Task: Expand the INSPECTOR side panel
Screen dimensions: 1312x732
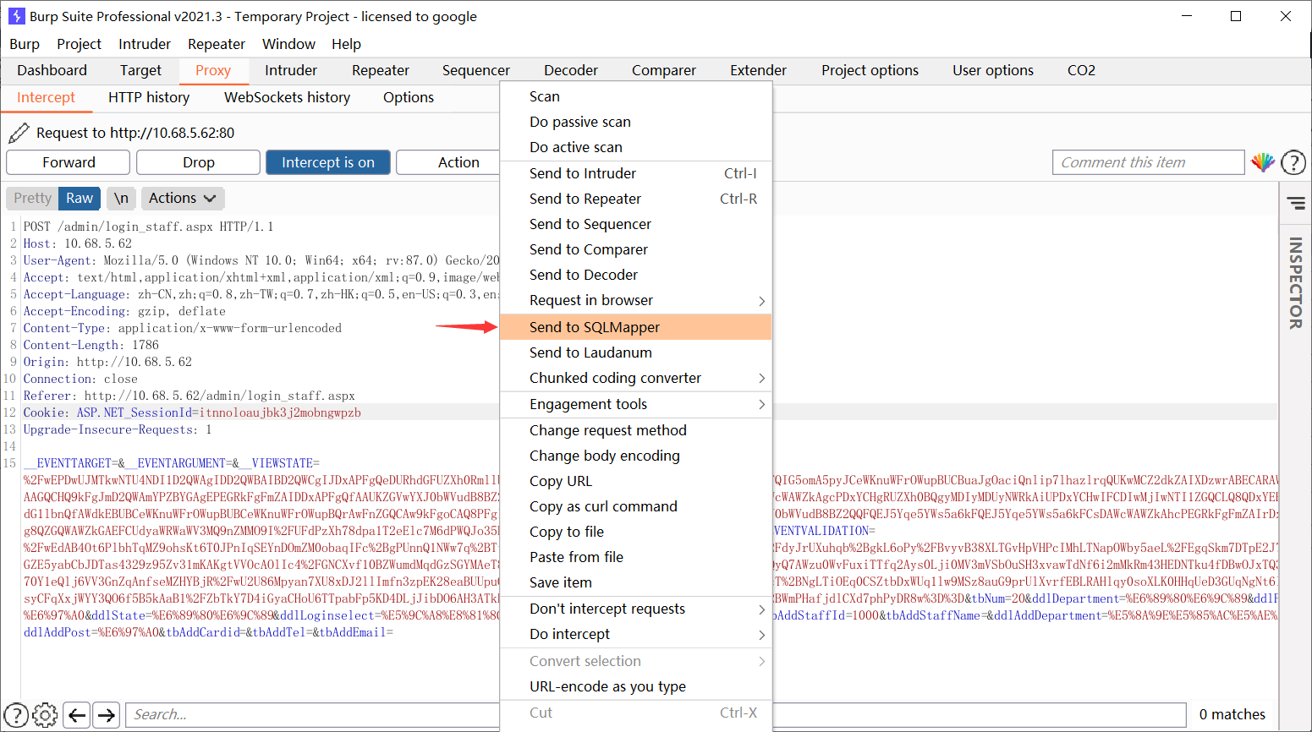Action: pyautogui.click(x=1295, y=282)
